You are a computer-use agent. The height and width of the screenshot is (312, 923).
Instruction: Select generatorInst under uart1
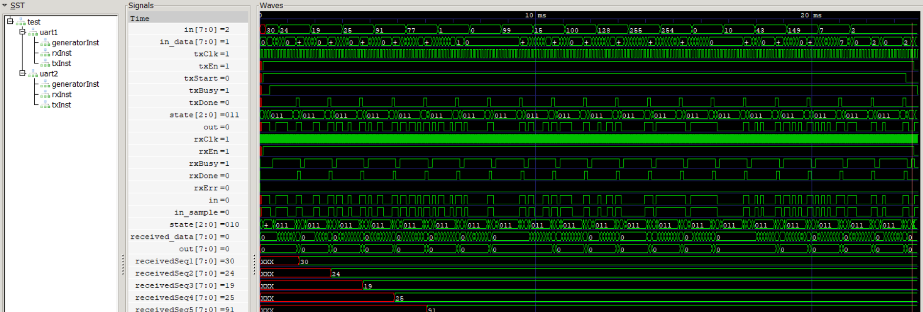75,43
